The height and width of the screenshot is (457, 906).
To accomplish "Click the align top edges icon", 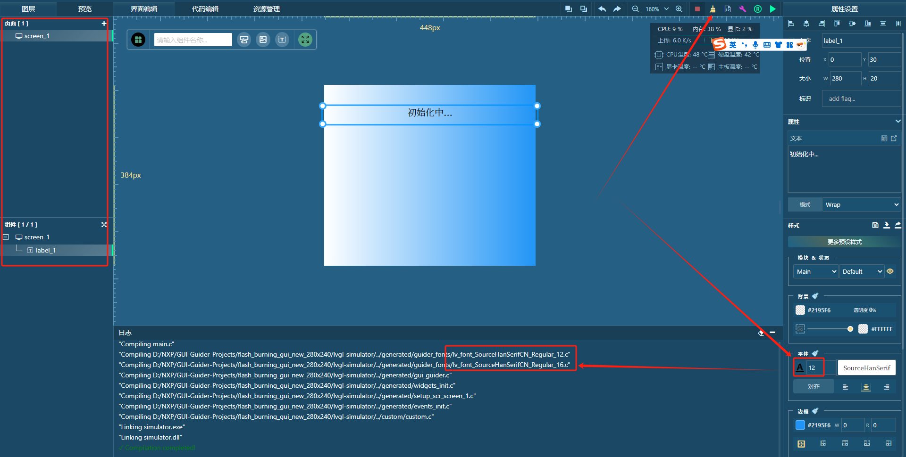I will click(x=837, y=24).
